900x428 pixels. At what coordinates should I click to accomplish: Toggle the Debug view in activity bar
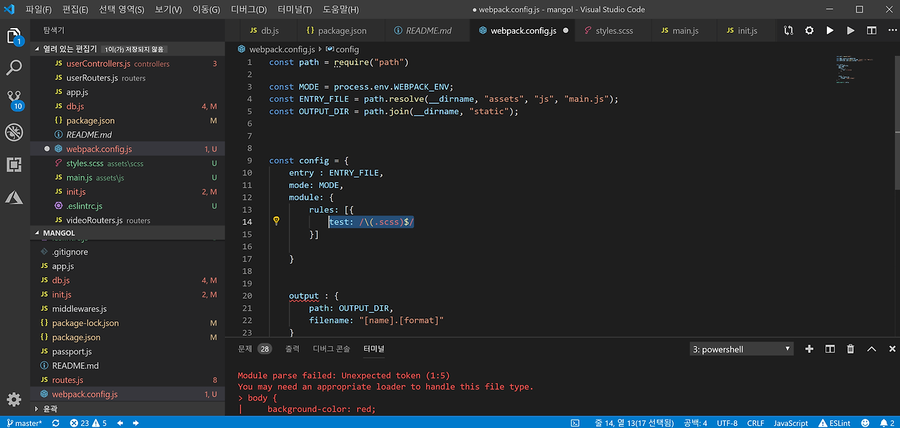pyautogui.click(x=14, y=132)
